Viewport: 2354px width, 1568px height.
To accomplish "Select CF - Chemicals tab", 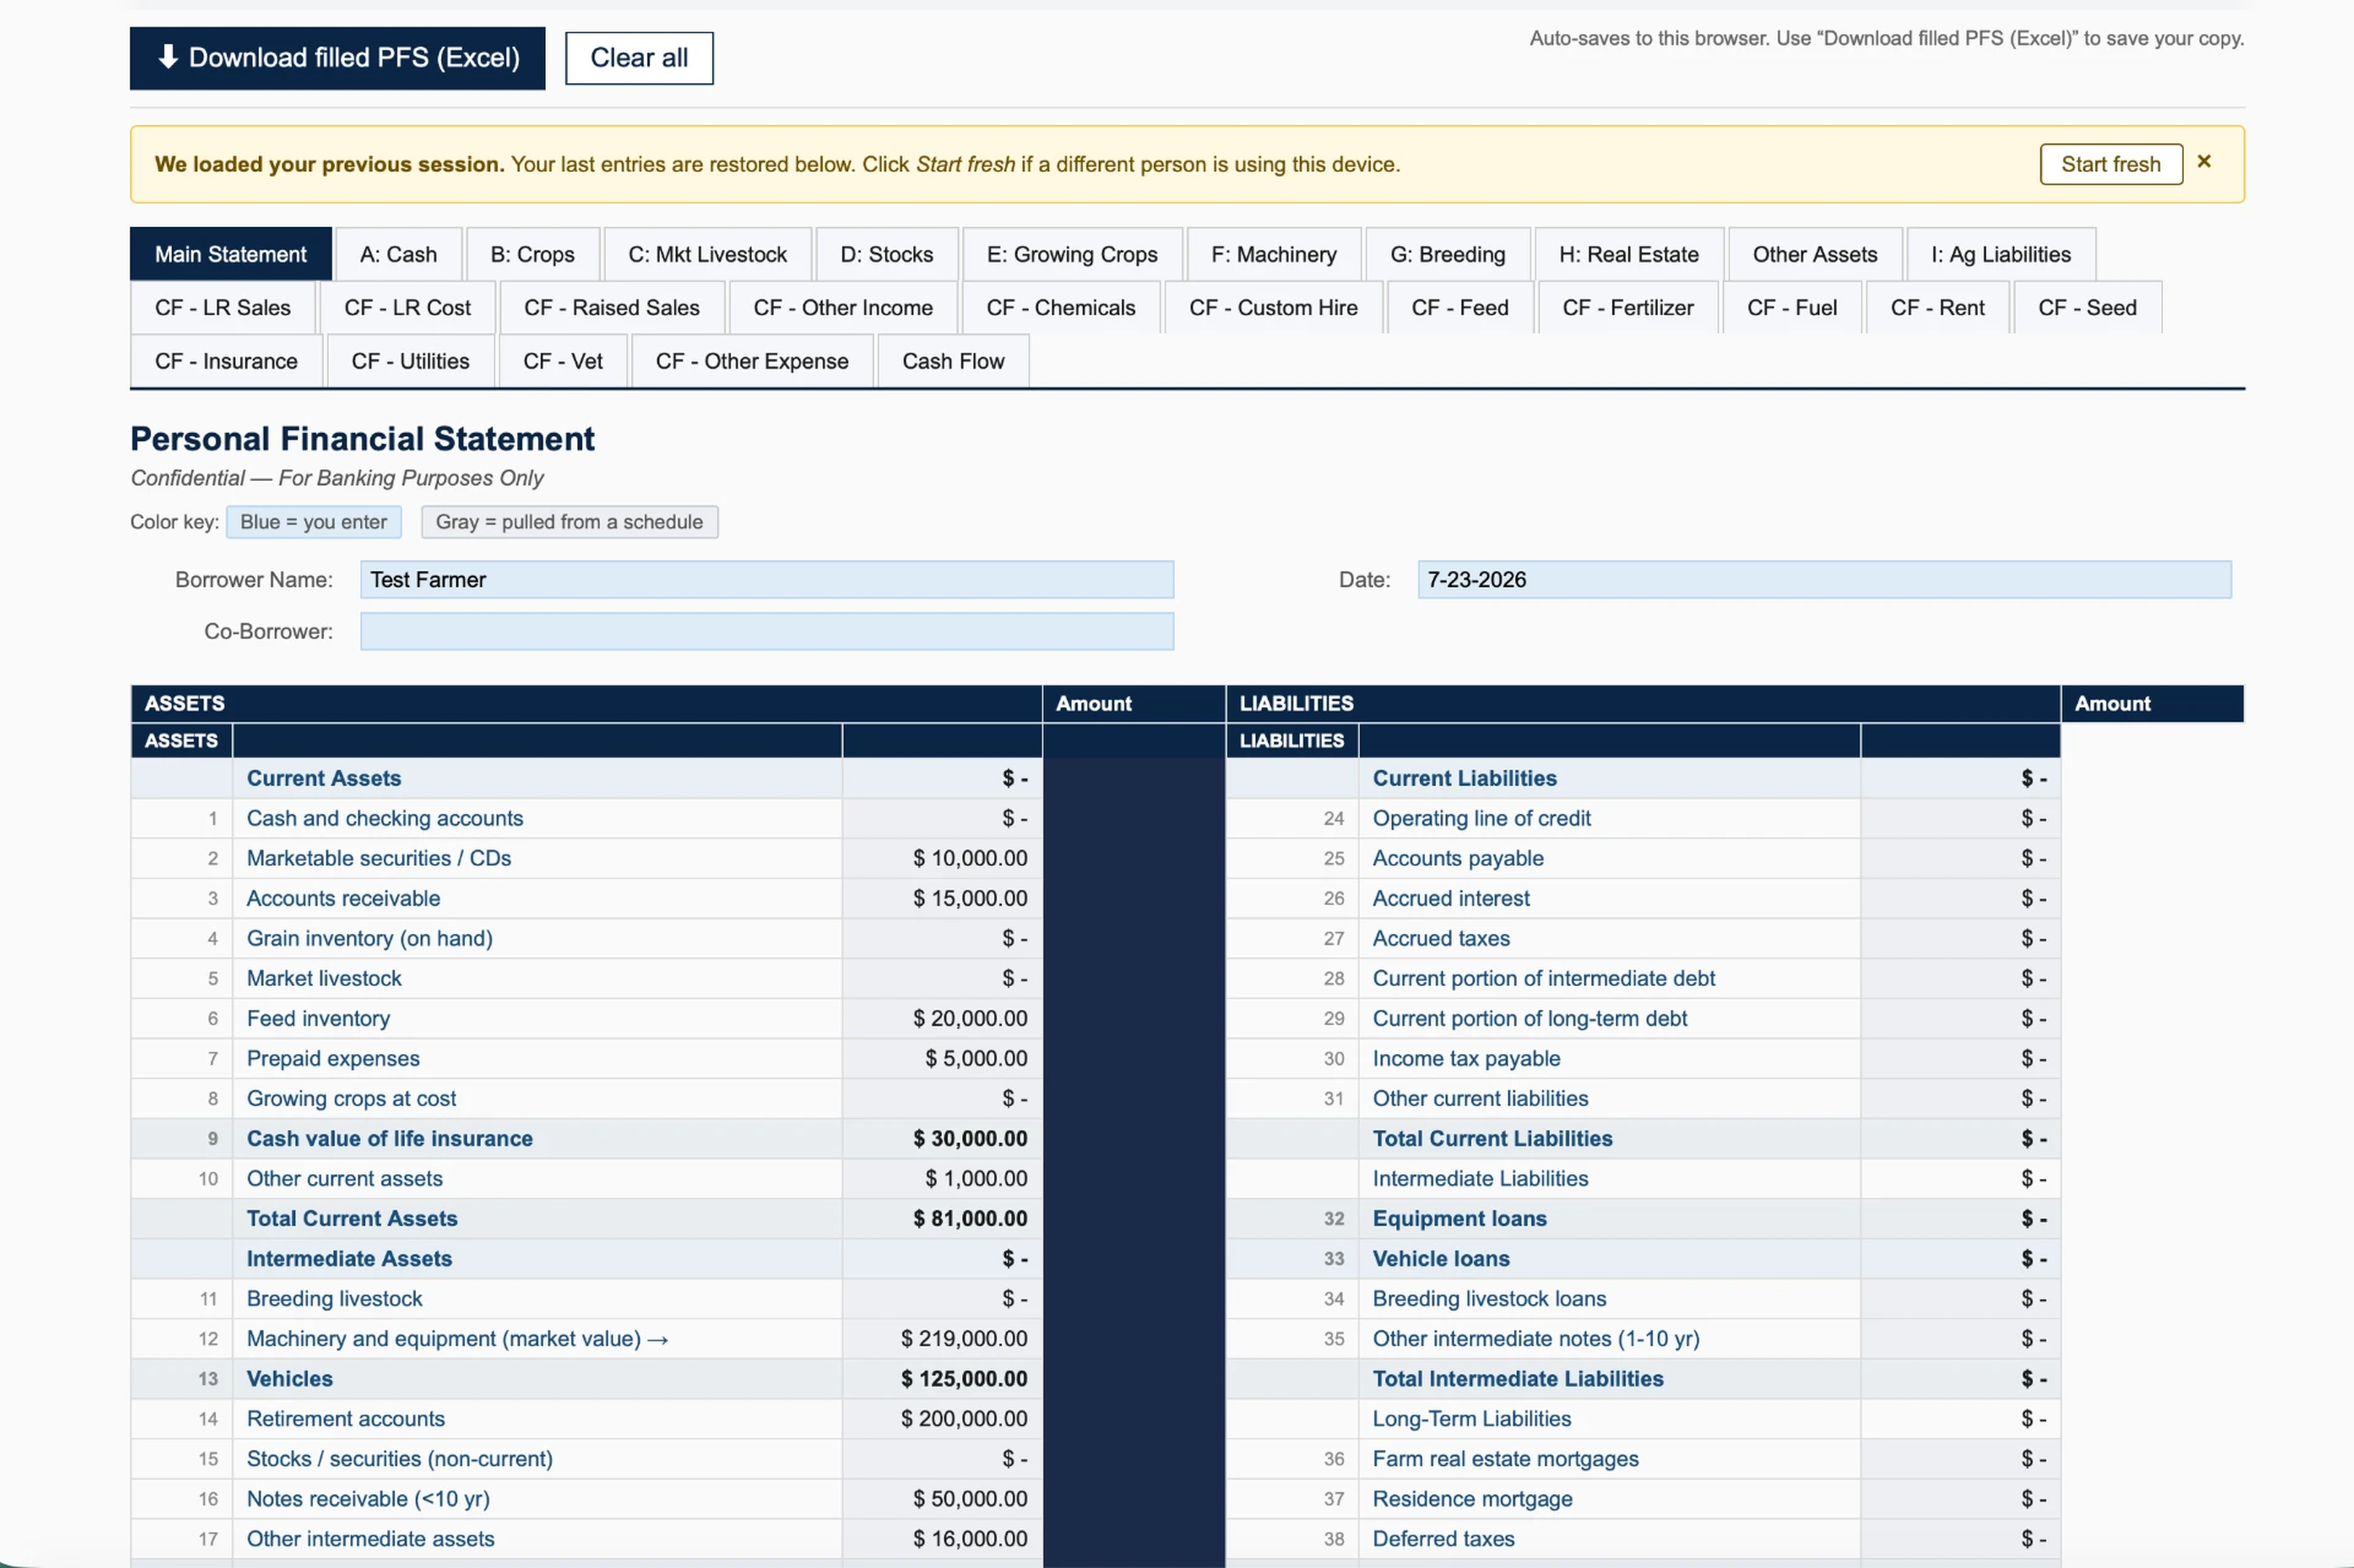I will pyautogui.click(x=1060, y=307).
